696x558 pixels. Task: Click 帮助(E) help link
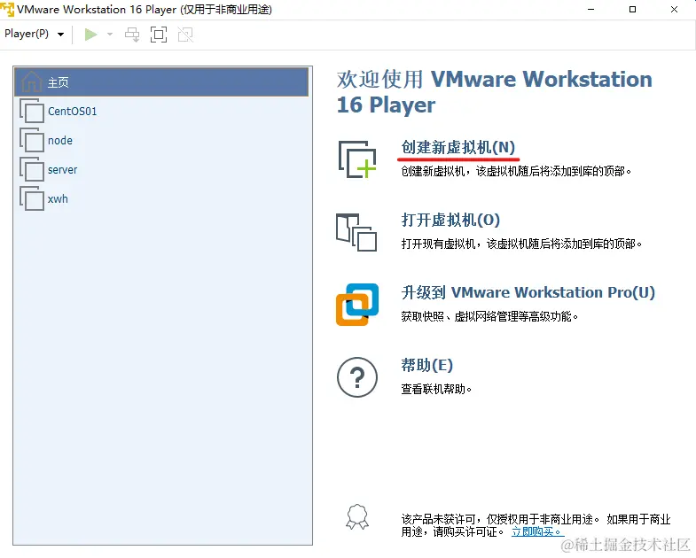click(x=427, y=365)
